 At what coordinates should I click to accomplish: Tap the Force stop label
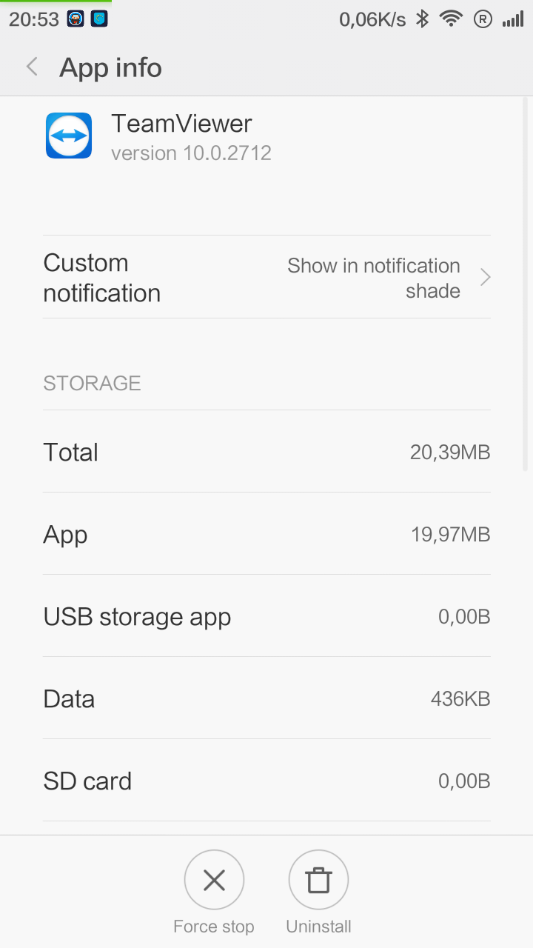pos(213,927)
